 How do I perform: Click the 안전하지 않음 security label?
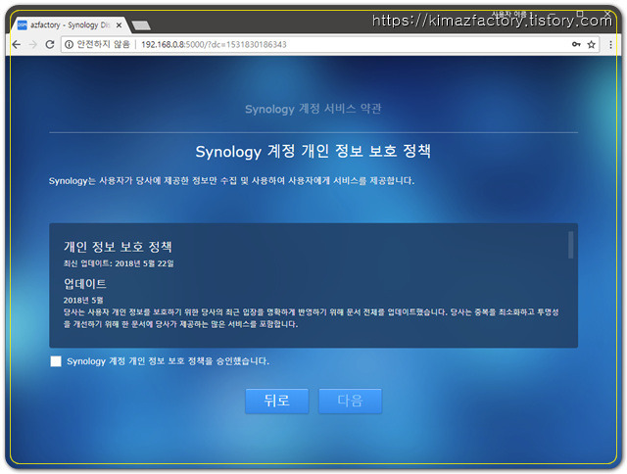click(103, 44)
